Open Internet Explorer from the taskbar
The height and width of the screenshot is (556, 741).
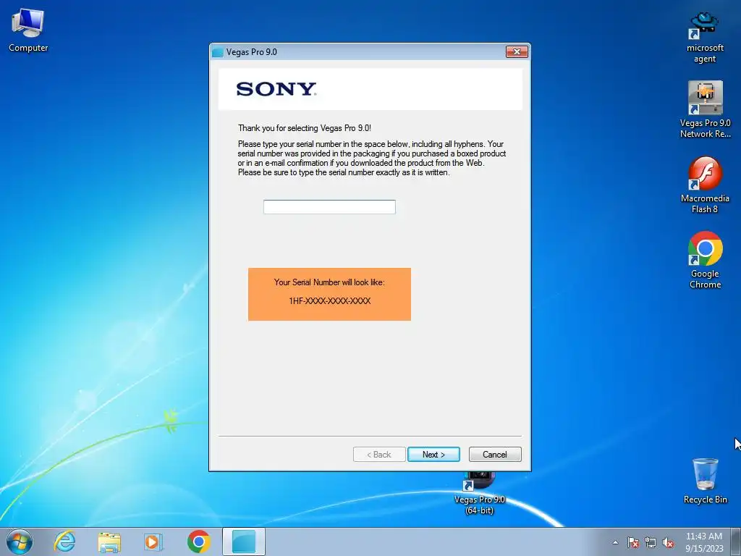64,542
